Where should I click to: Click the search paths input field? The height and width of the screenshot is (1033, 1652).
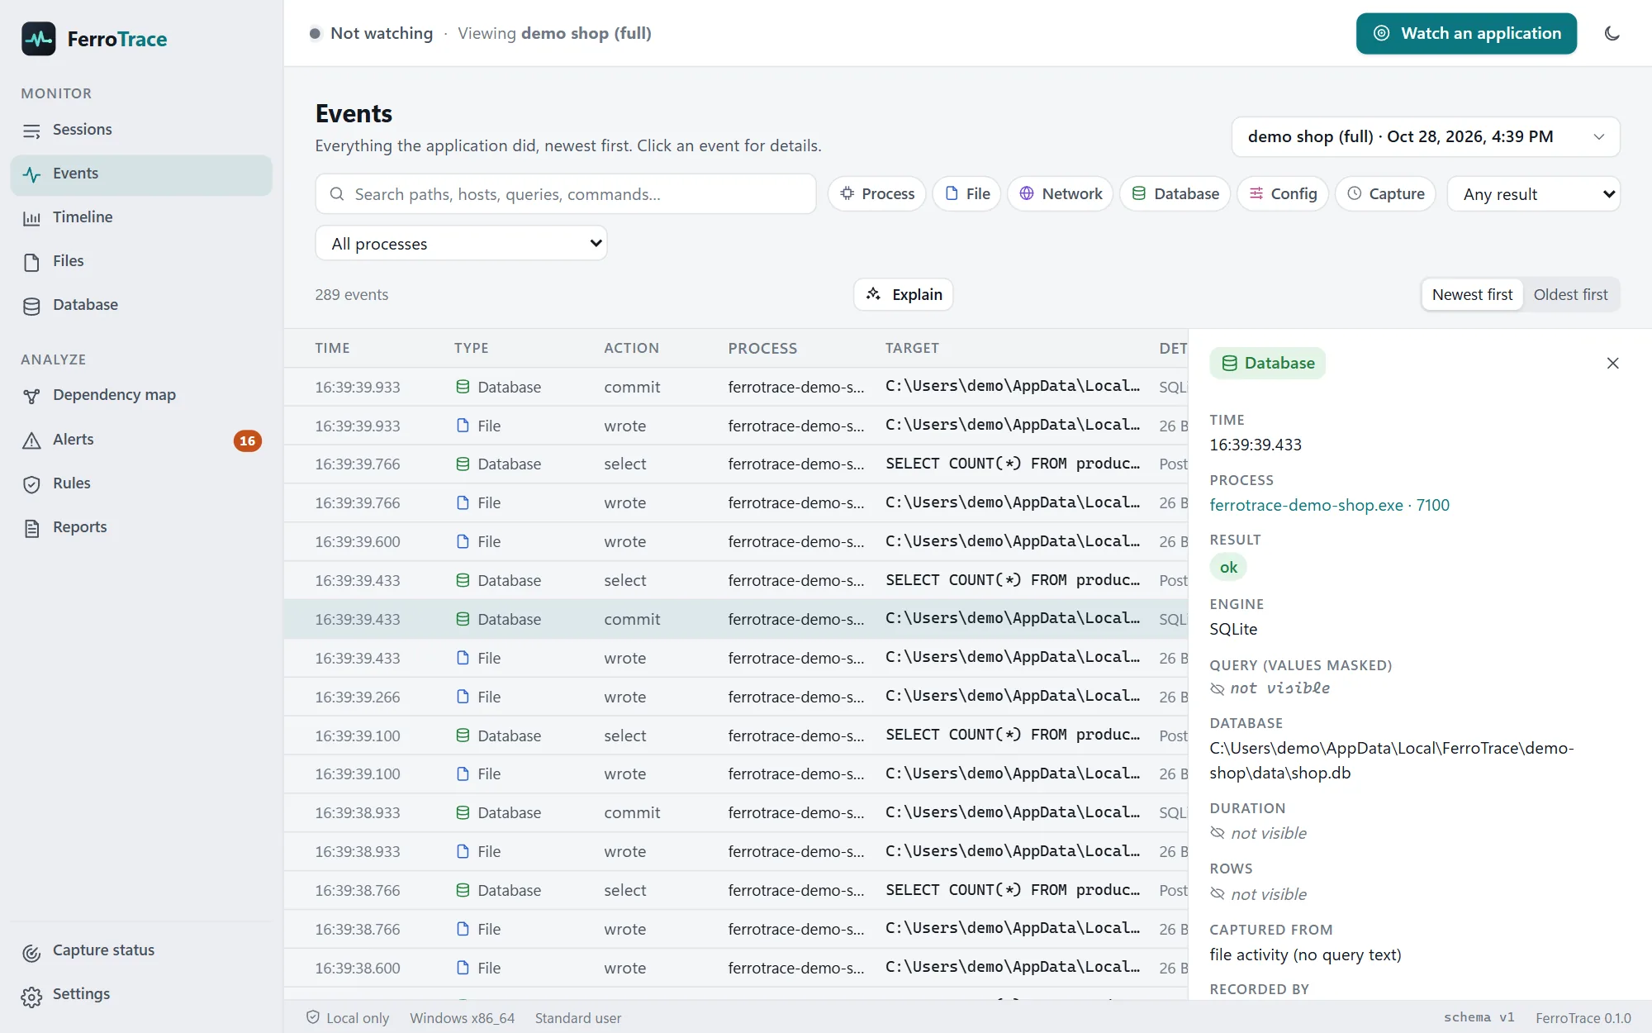(x=566, y=194)
